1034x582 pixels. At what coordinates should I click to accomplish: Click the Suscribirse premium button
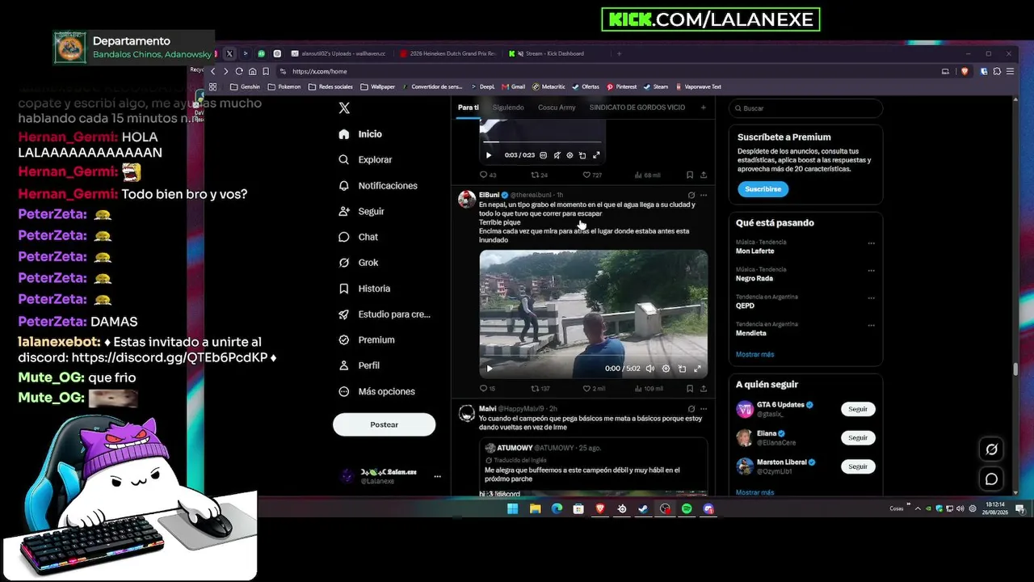(x=763, y=189)
